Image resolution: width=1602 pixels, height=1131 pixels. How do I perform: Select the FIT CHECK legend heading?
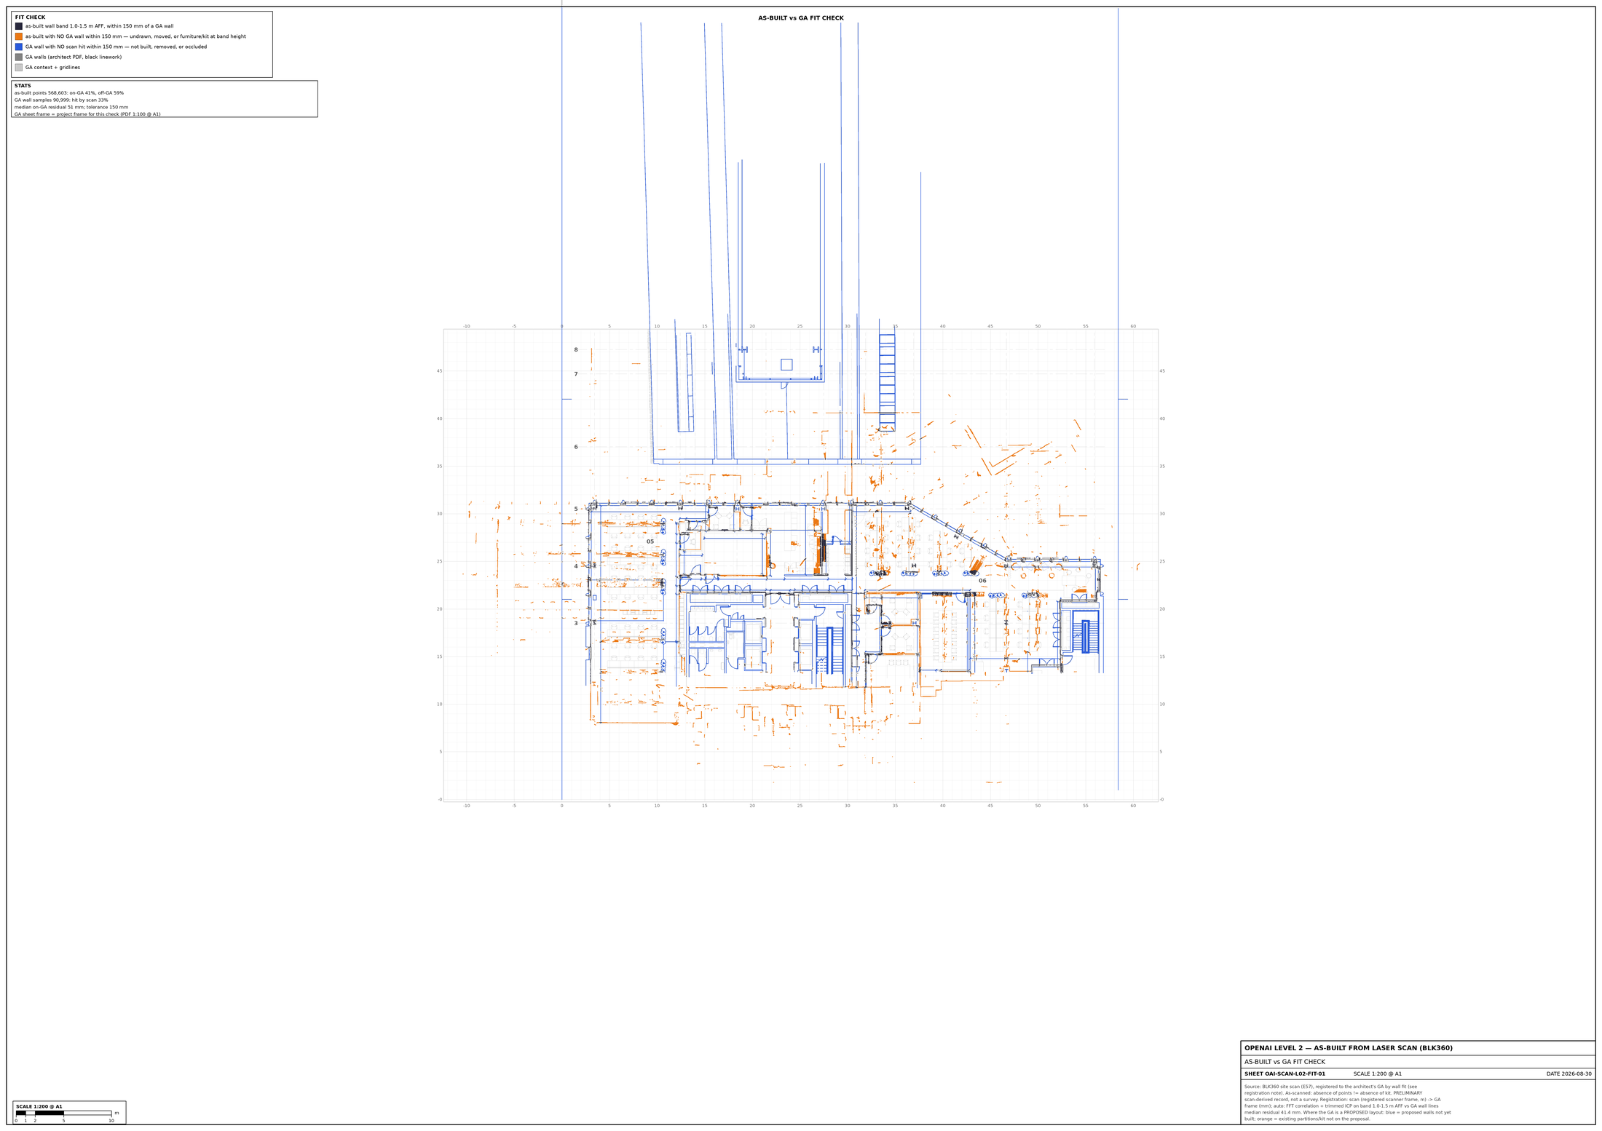click(x=30, y=17)
